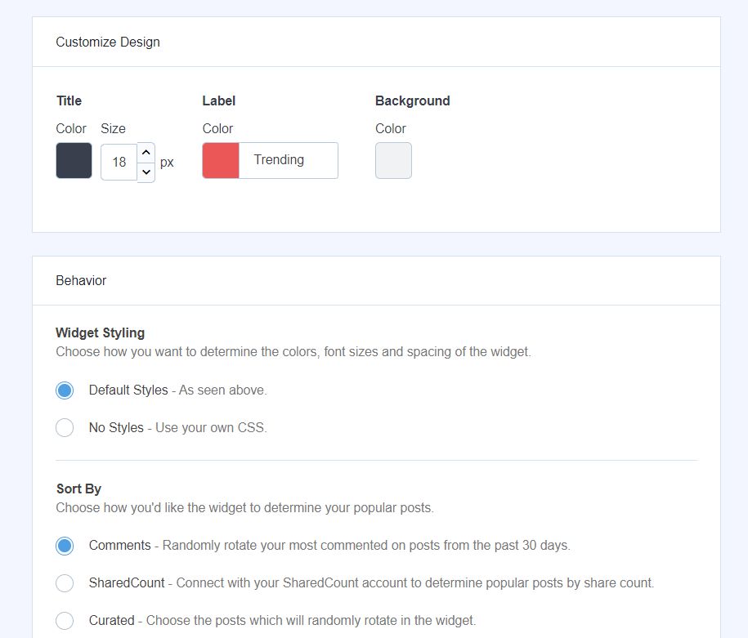Click the Customize Design panel header
This screenshot has height=638, width=748.
pos(108,42)
